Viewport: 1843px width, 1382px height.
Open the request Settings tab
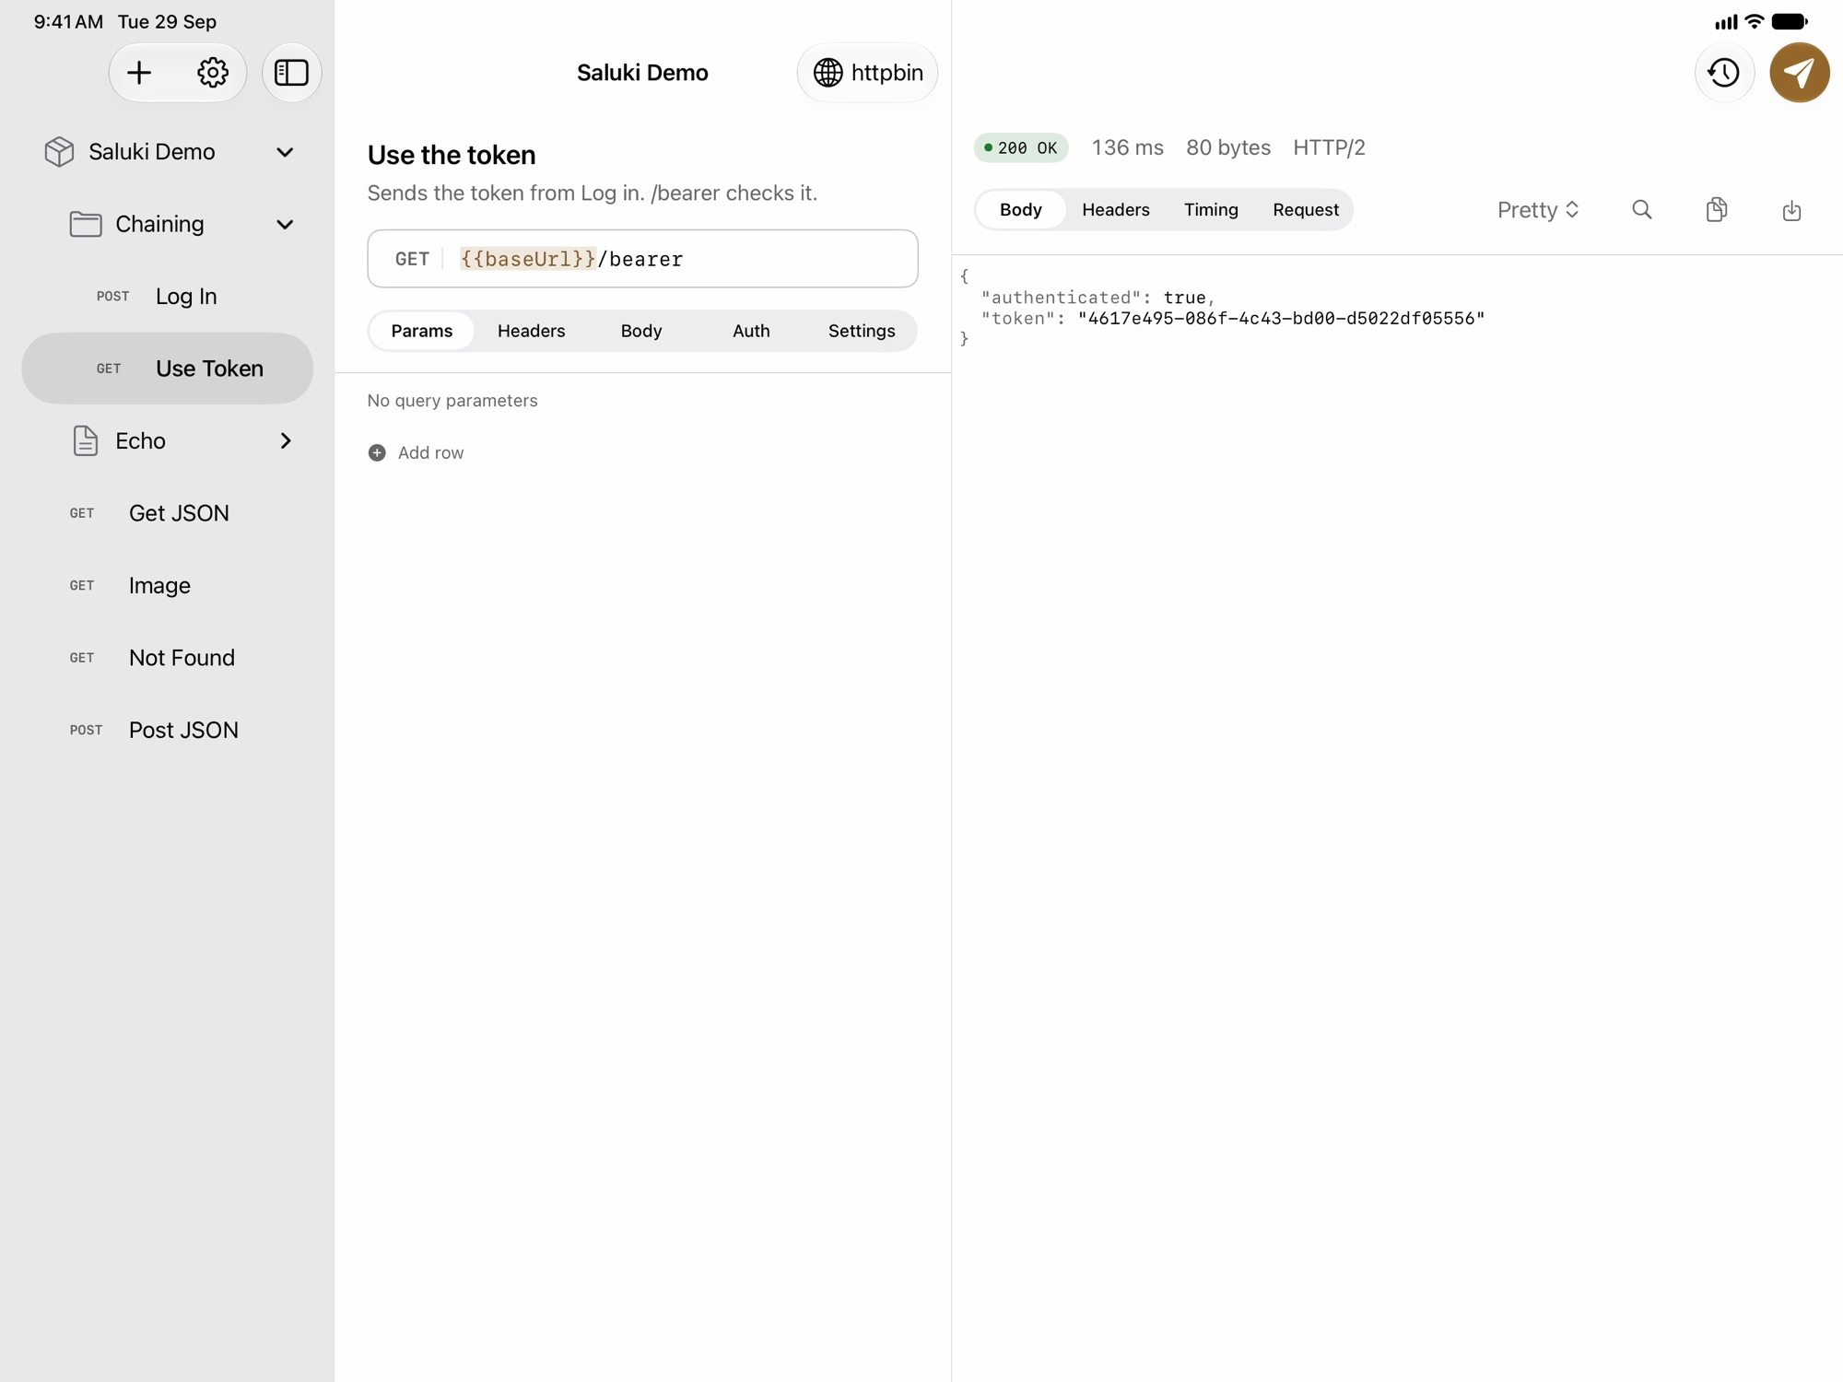862,331
